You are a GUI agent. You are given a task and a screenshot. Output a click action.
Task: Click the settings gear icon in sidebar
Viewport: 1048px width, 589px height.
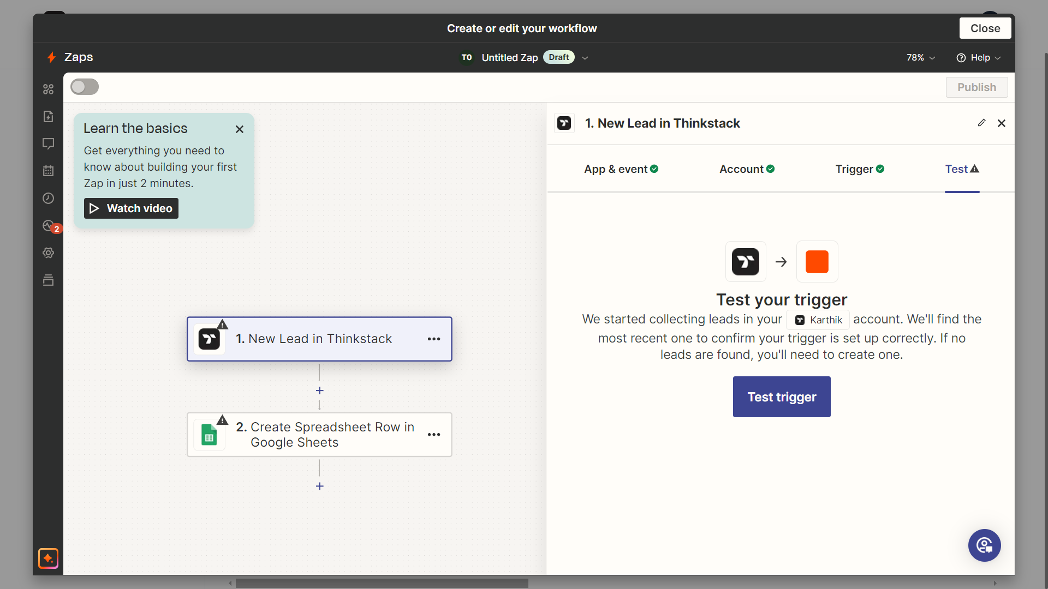pyautogui.click(x=49, y=253)
